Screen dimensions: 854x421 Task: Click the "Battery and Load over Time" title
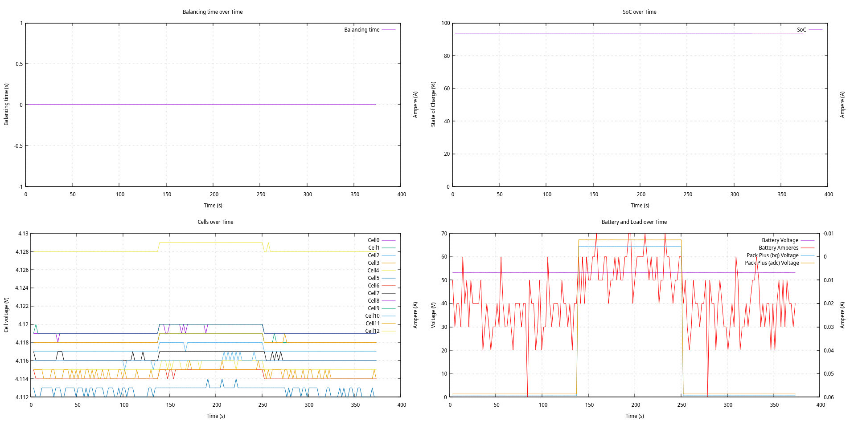tap(634, 222)
